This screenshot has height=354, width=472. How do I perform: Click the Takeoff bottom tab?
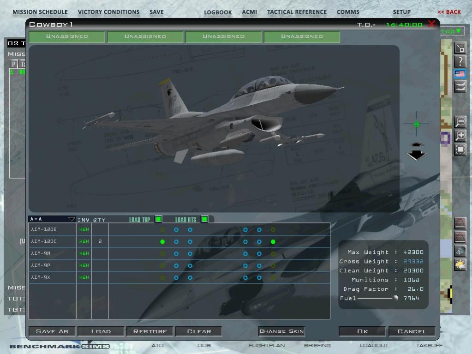point(429,345)
